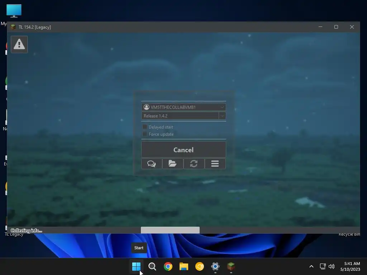Viewport: 367px width, 275px height.
Task: Expand the Release 1.4.2 version arrow
Action: coord(222,116)
